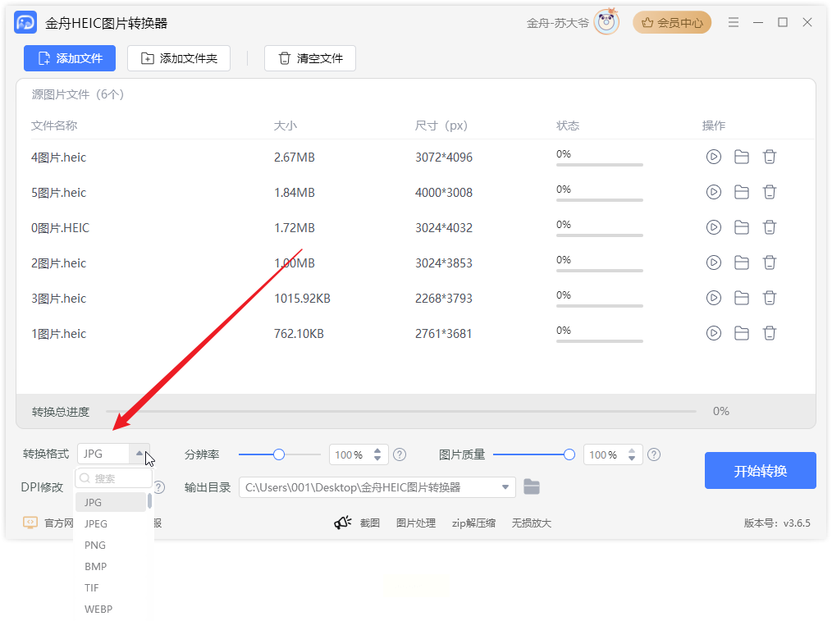Click the megaphone announcement icon
Screen dimensions: 832x621
coord(343,523)
